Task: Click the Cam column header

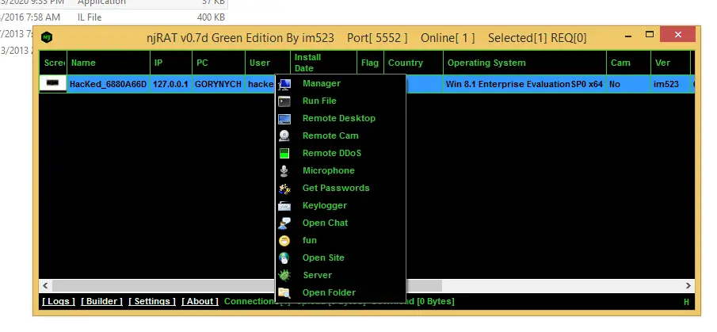Action: pyautogui.click(x=629, y=63)
